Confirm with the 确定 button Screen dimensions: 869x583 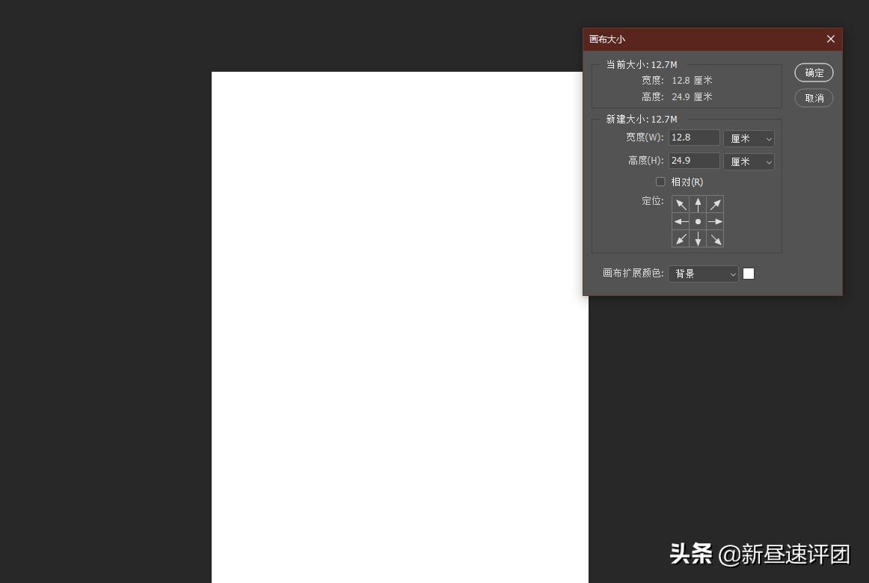(814, 73)
